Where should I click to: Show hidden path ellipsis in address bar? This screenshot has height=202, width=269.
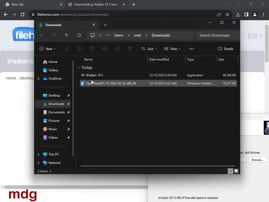click(x=108, y=35)
